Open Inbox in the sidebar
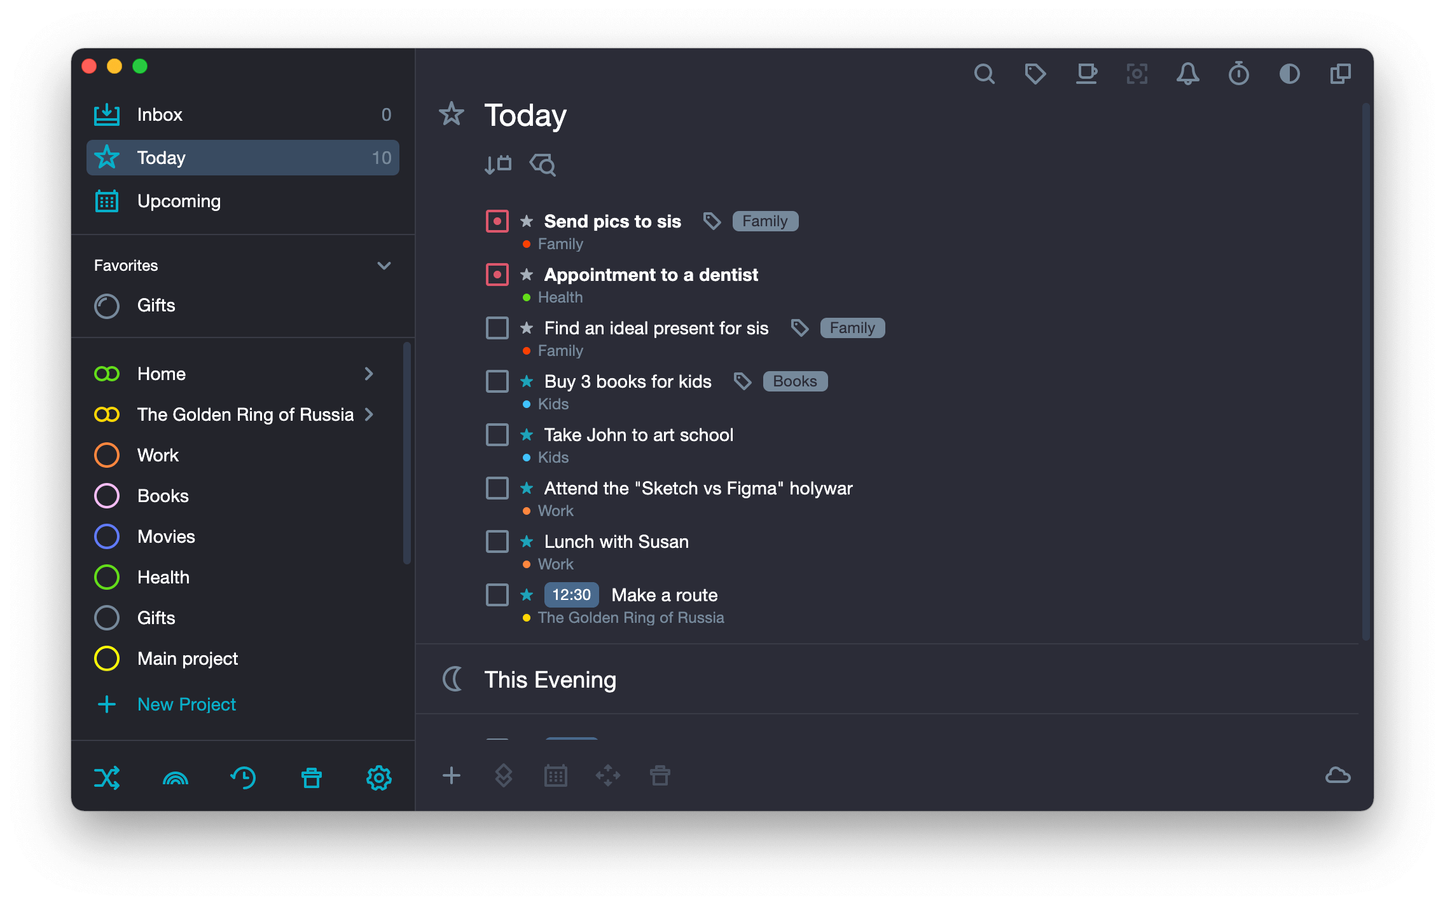This screenshot has width=1445, height=905. coord(242,114)
